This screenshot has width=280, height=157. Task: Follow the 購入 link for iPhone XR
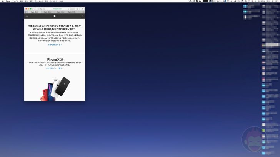tap(61, 68)
